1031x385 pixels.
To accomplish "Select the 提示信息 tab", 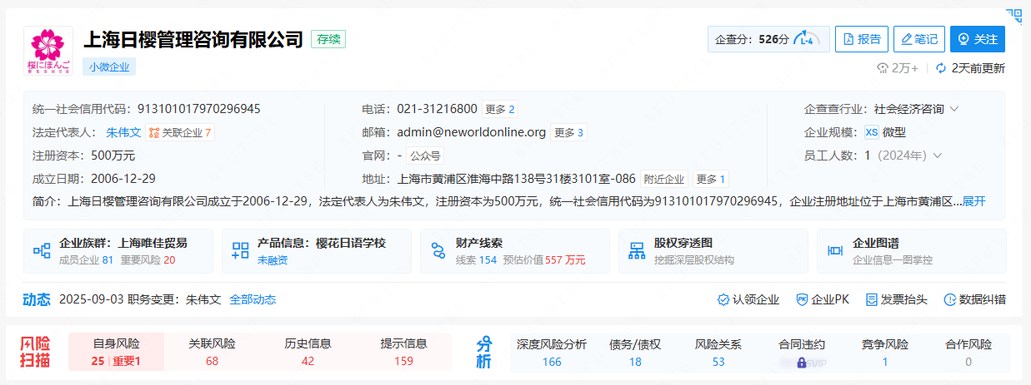I will pos(403,352).
